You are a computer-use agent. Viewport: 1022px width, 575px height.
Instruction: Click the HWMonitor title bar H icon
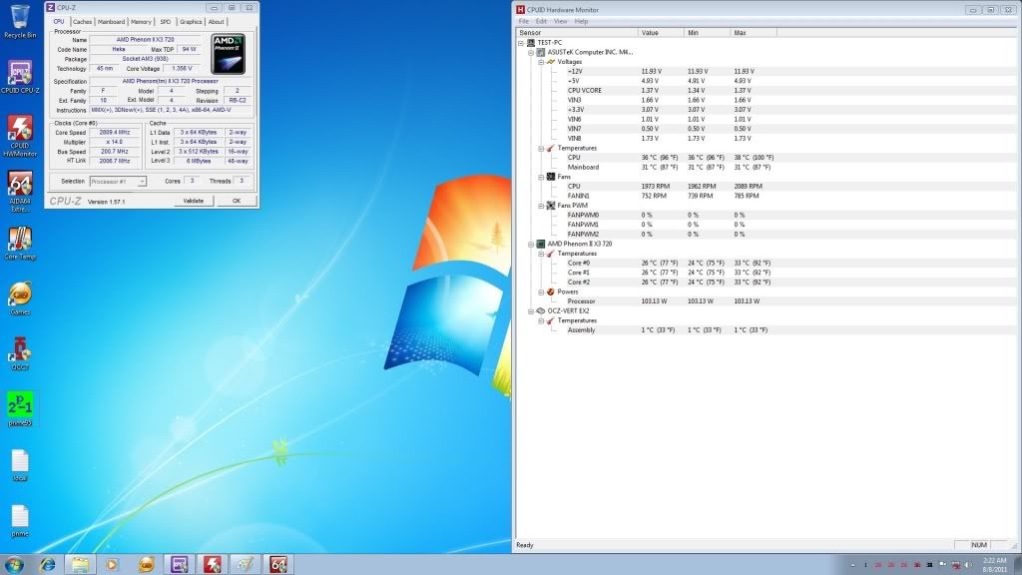[520, 10]
